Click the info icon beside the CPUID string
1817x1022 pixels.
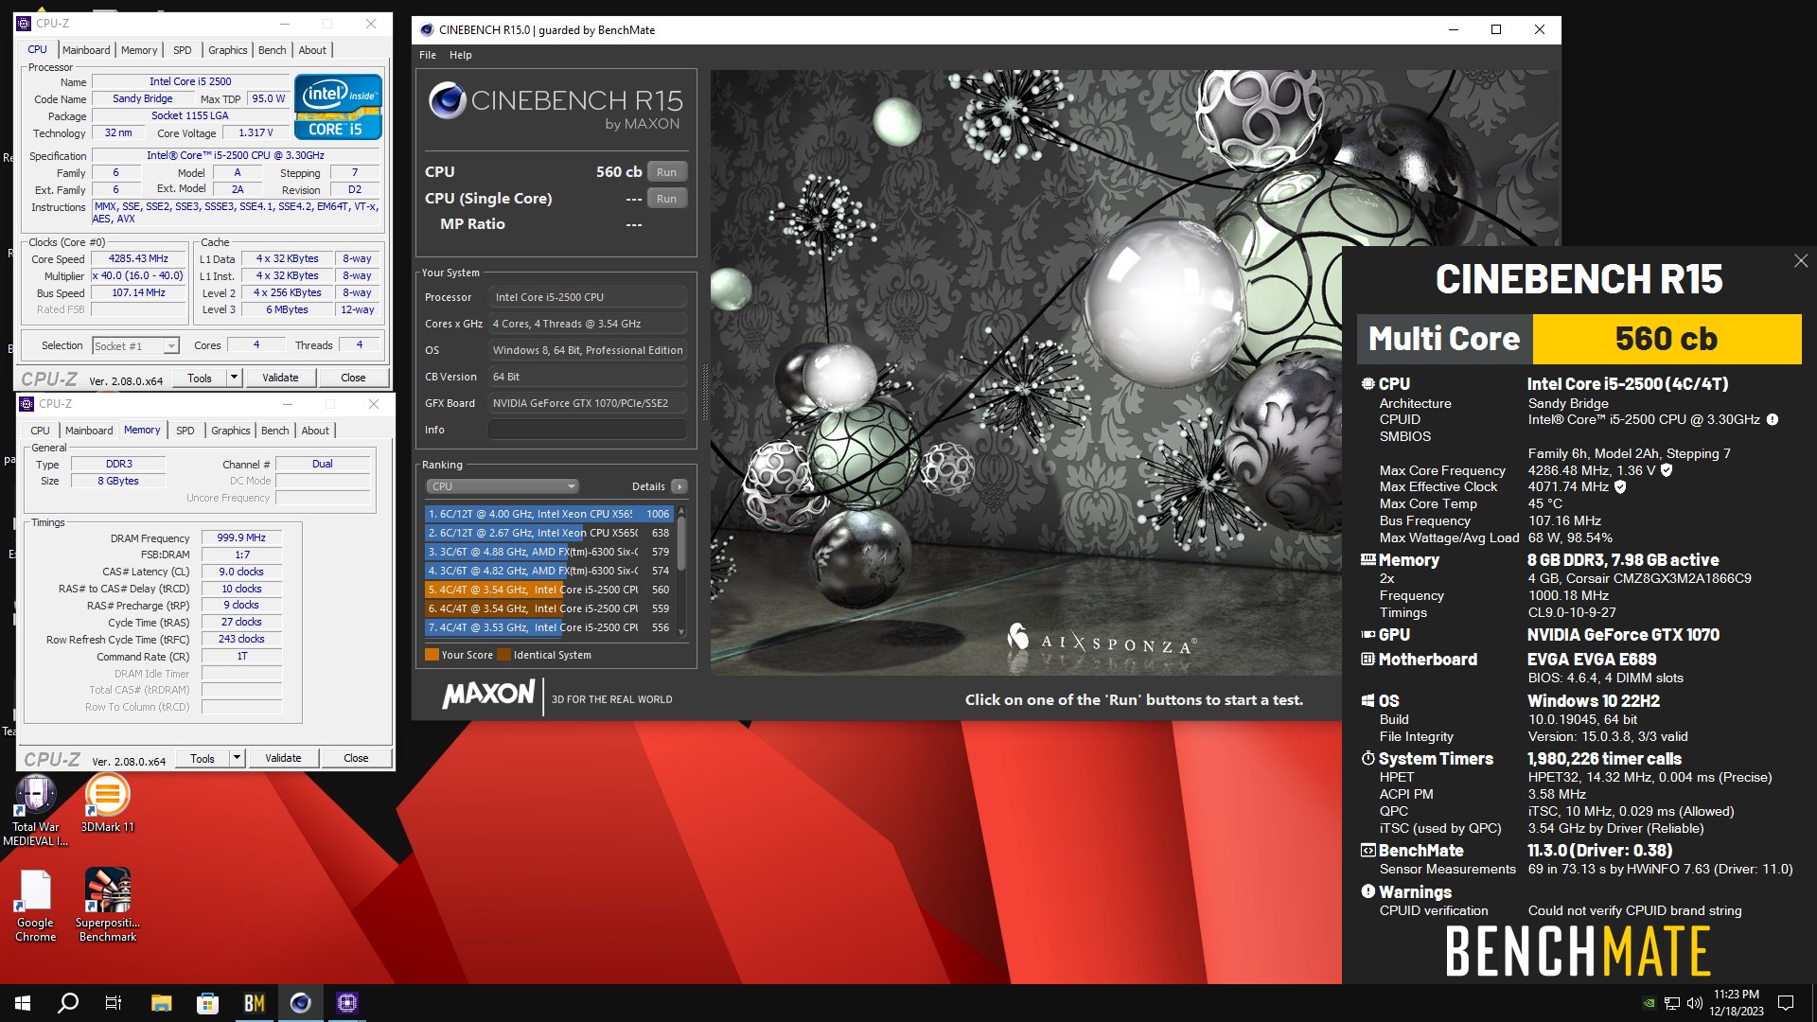[1773, 419]
